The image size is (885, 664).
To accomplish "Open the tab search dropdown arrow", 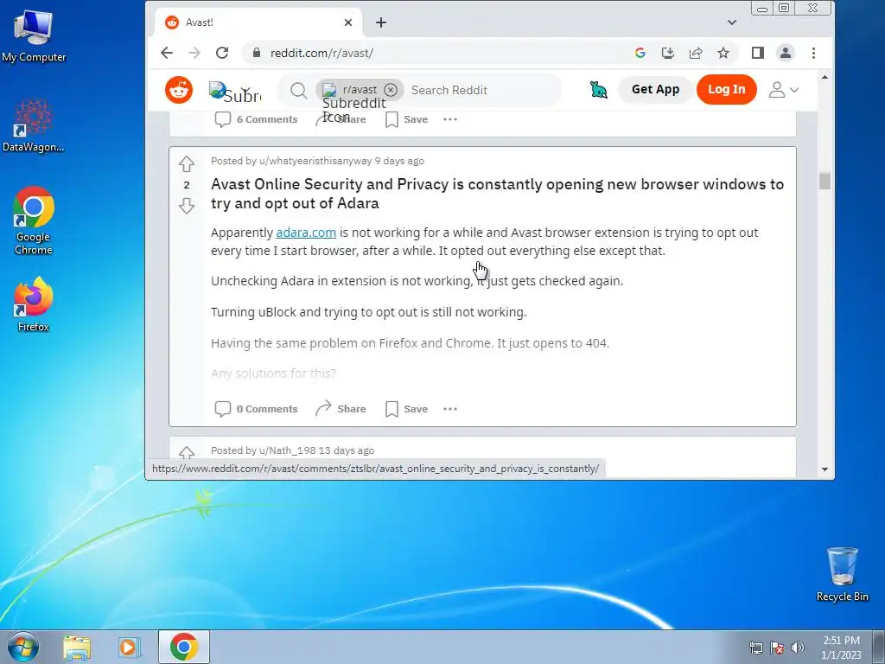I will 732,22.
